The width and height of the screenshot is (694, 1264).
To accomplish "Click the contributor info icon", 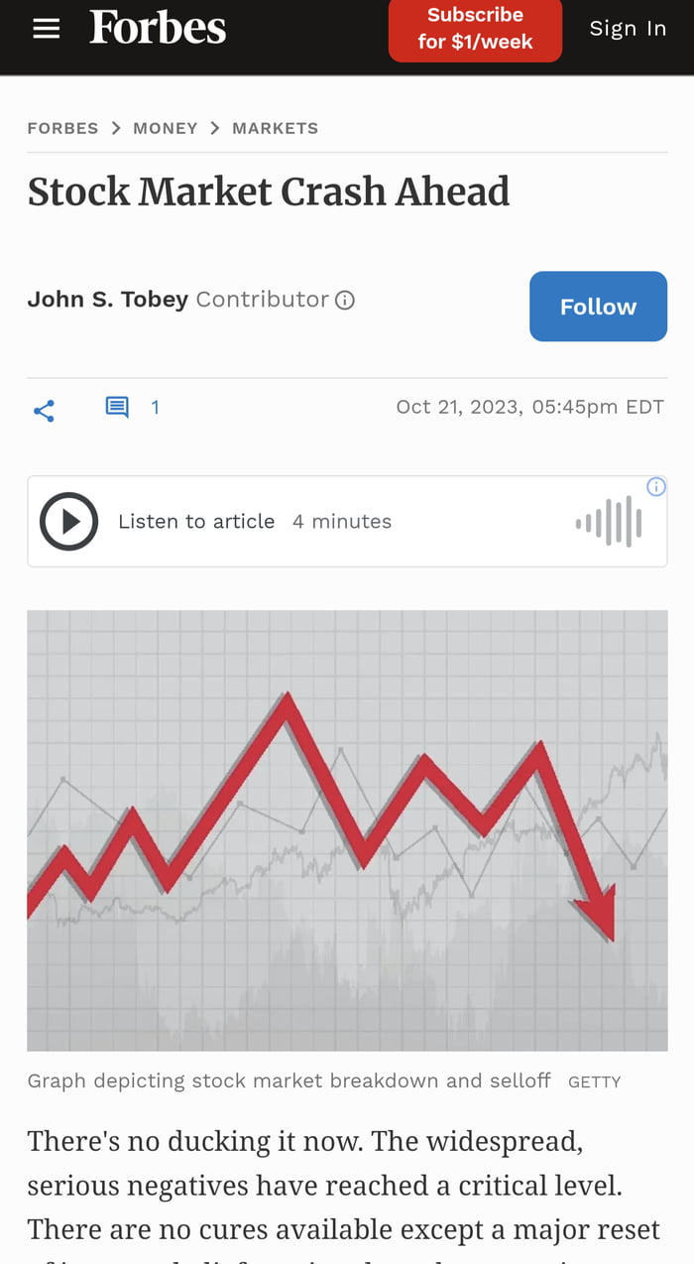I will [x=345, y=300].
